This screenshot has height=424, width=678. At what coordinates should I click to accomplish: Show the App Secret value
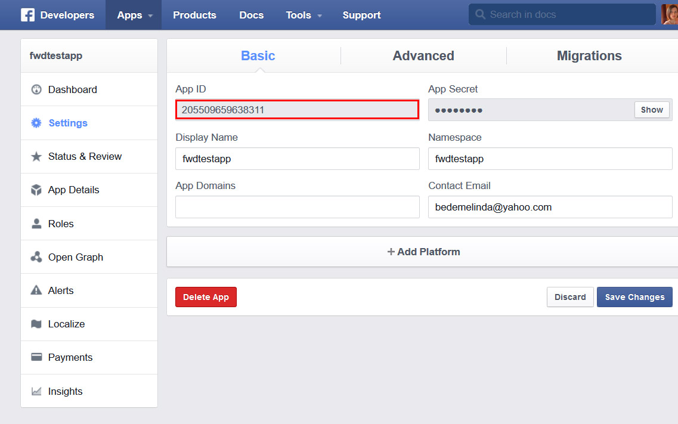[x=652, y=110]
